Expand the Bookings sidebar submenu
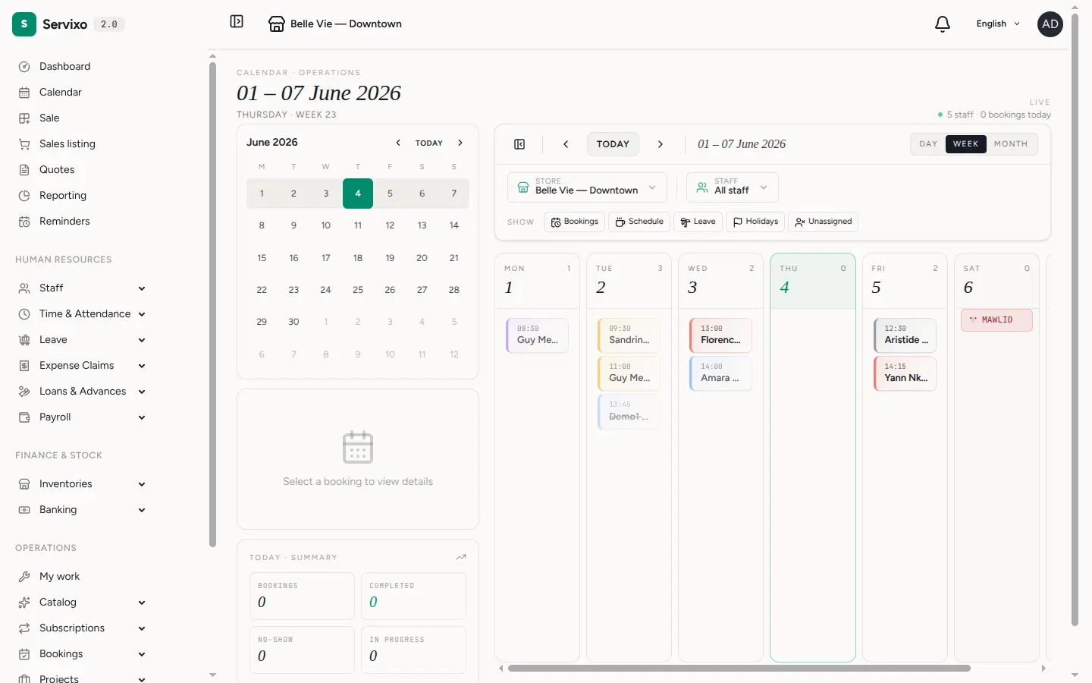This screenshot has width=1092, height=683. [x=142, y=654]
